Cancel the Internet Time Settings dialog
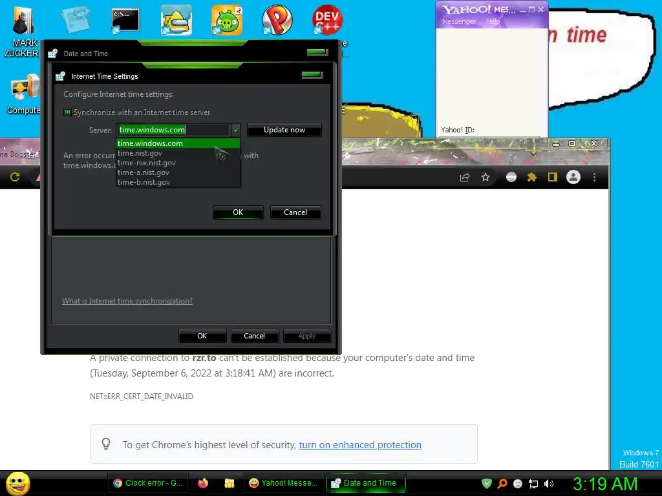Image resolution: width=662 pixels, height=496 pixels. (x=295, y=212)
